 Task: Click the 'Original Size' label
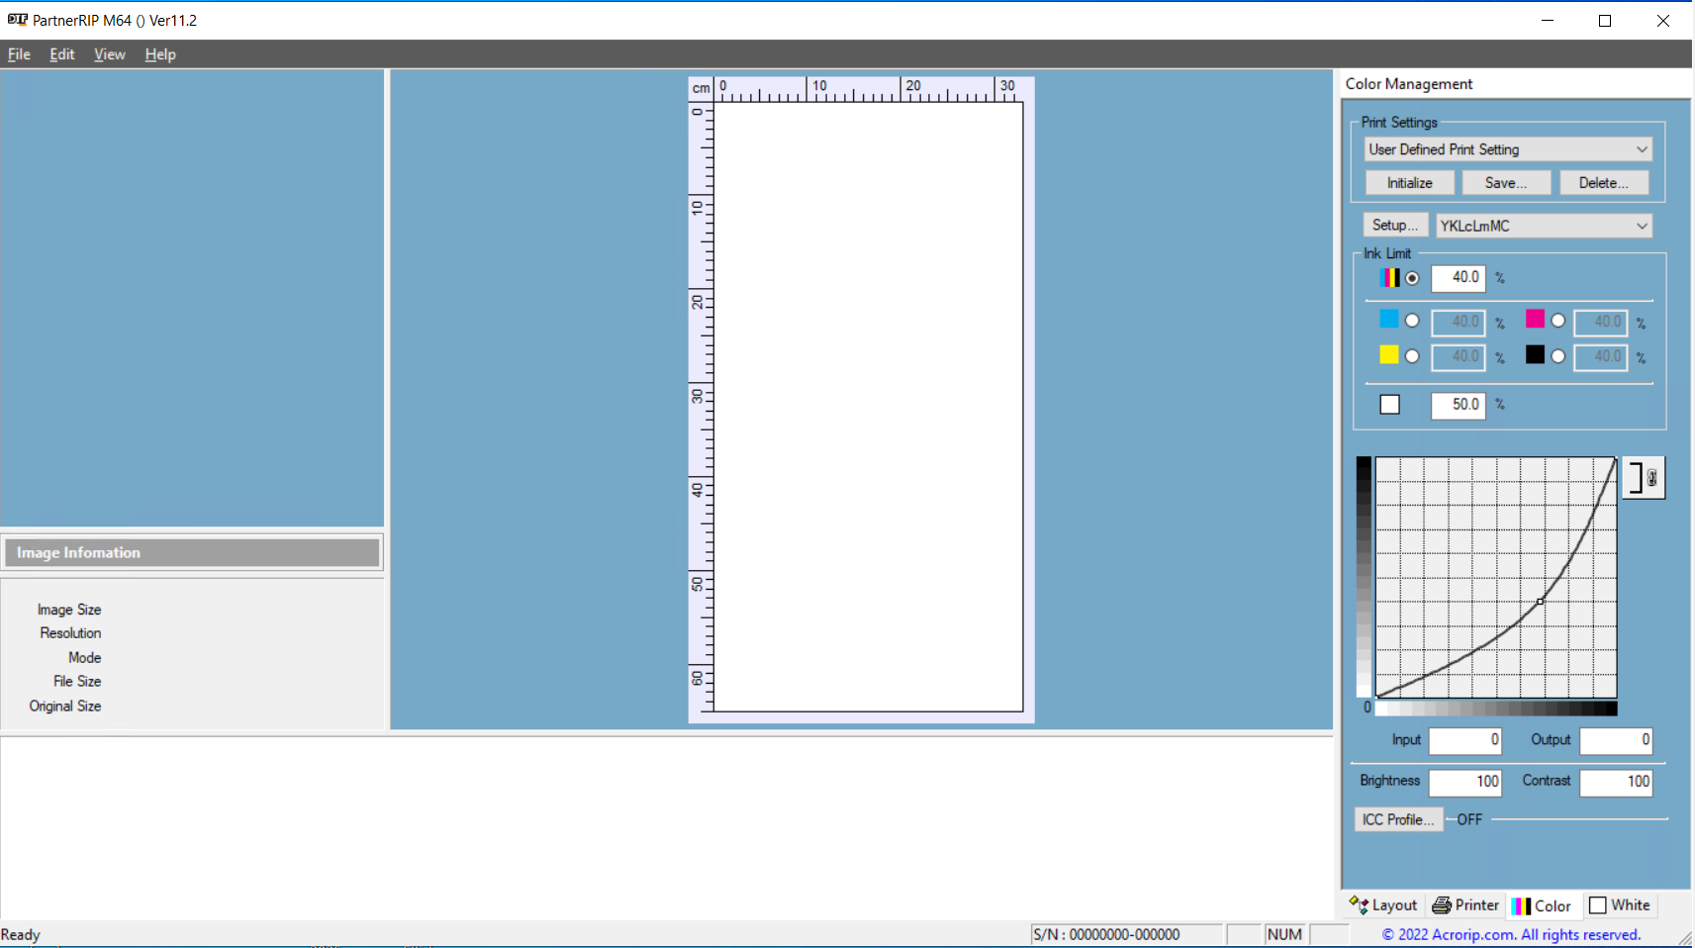65,706
